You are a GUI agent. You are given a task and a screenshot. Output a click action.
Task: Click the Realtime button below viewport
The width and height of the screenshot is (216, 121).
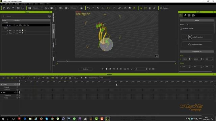tap(85, 69)
